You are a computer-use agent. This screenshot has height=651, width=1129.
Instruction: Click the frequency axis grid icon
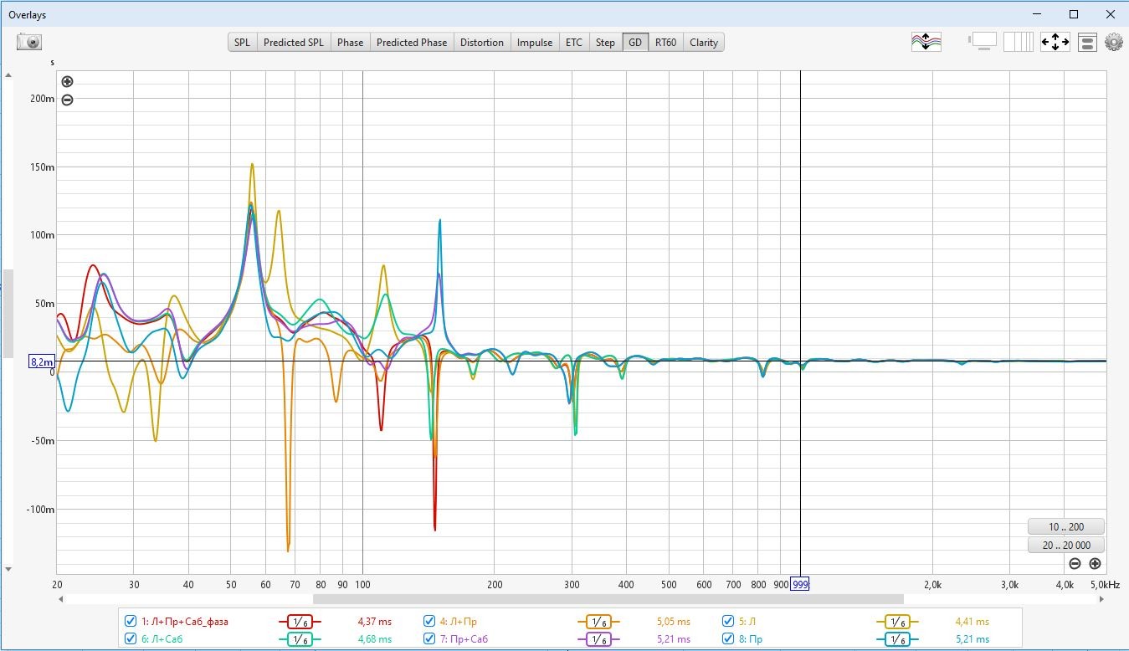tap(1018, 42)
